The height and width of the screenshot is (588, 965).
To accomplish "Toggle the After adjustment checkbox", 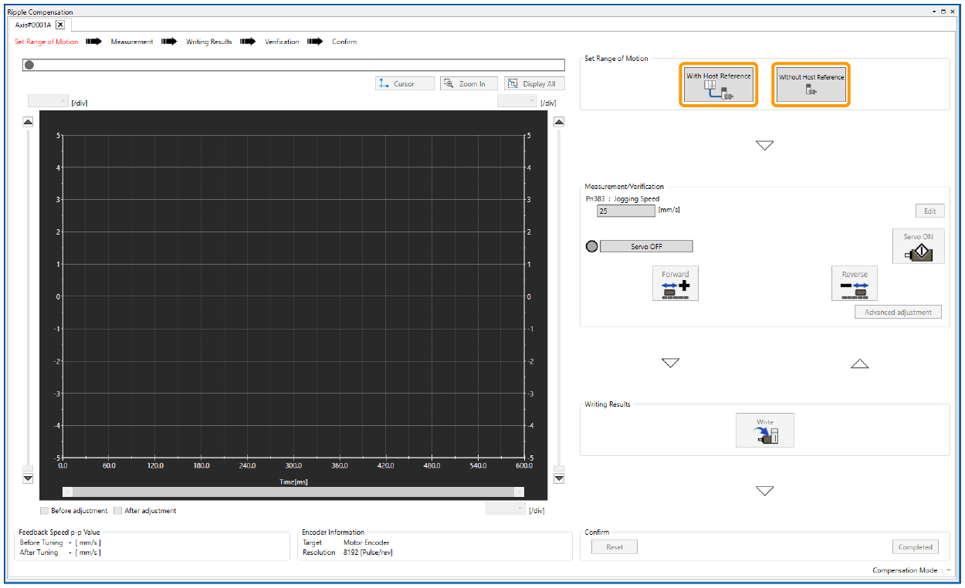I will coord(118,511).
